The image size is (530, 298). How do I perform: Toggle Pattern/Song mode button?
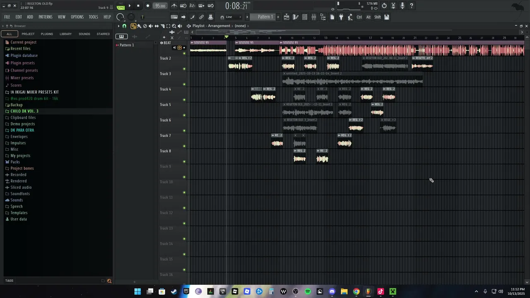[120, 6]
